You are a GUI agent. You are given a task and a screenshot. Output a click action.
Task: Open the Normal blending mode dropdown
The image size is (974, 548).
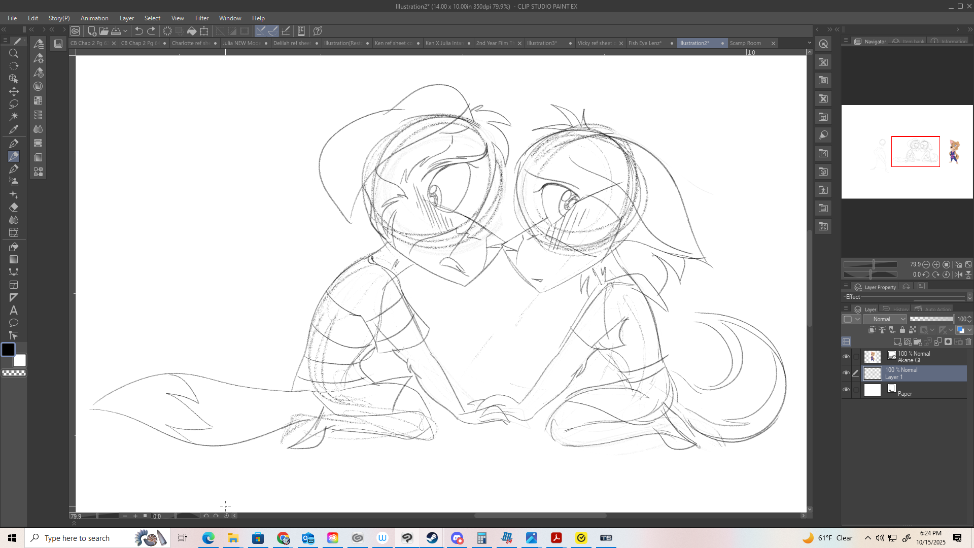pyautogui.click(x=885, y=319)
